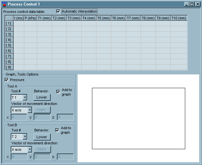The width and height of the screenshot is (202, 165).
Task: Select the P (kPa) column header
Action: click(x=30, y=18)
